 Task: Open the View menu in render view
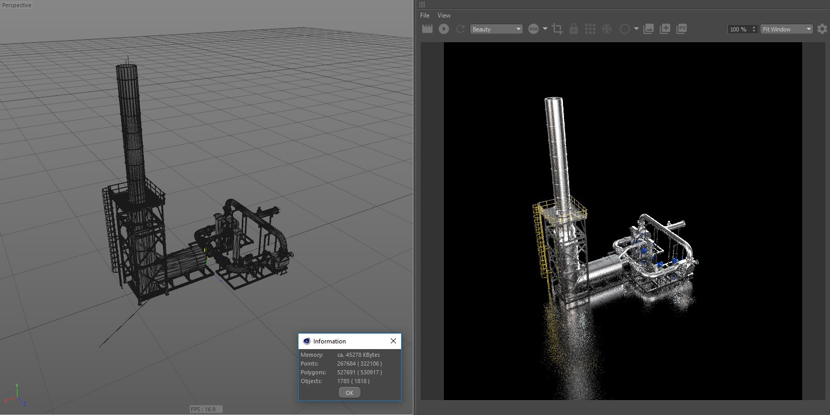(444, 15)
